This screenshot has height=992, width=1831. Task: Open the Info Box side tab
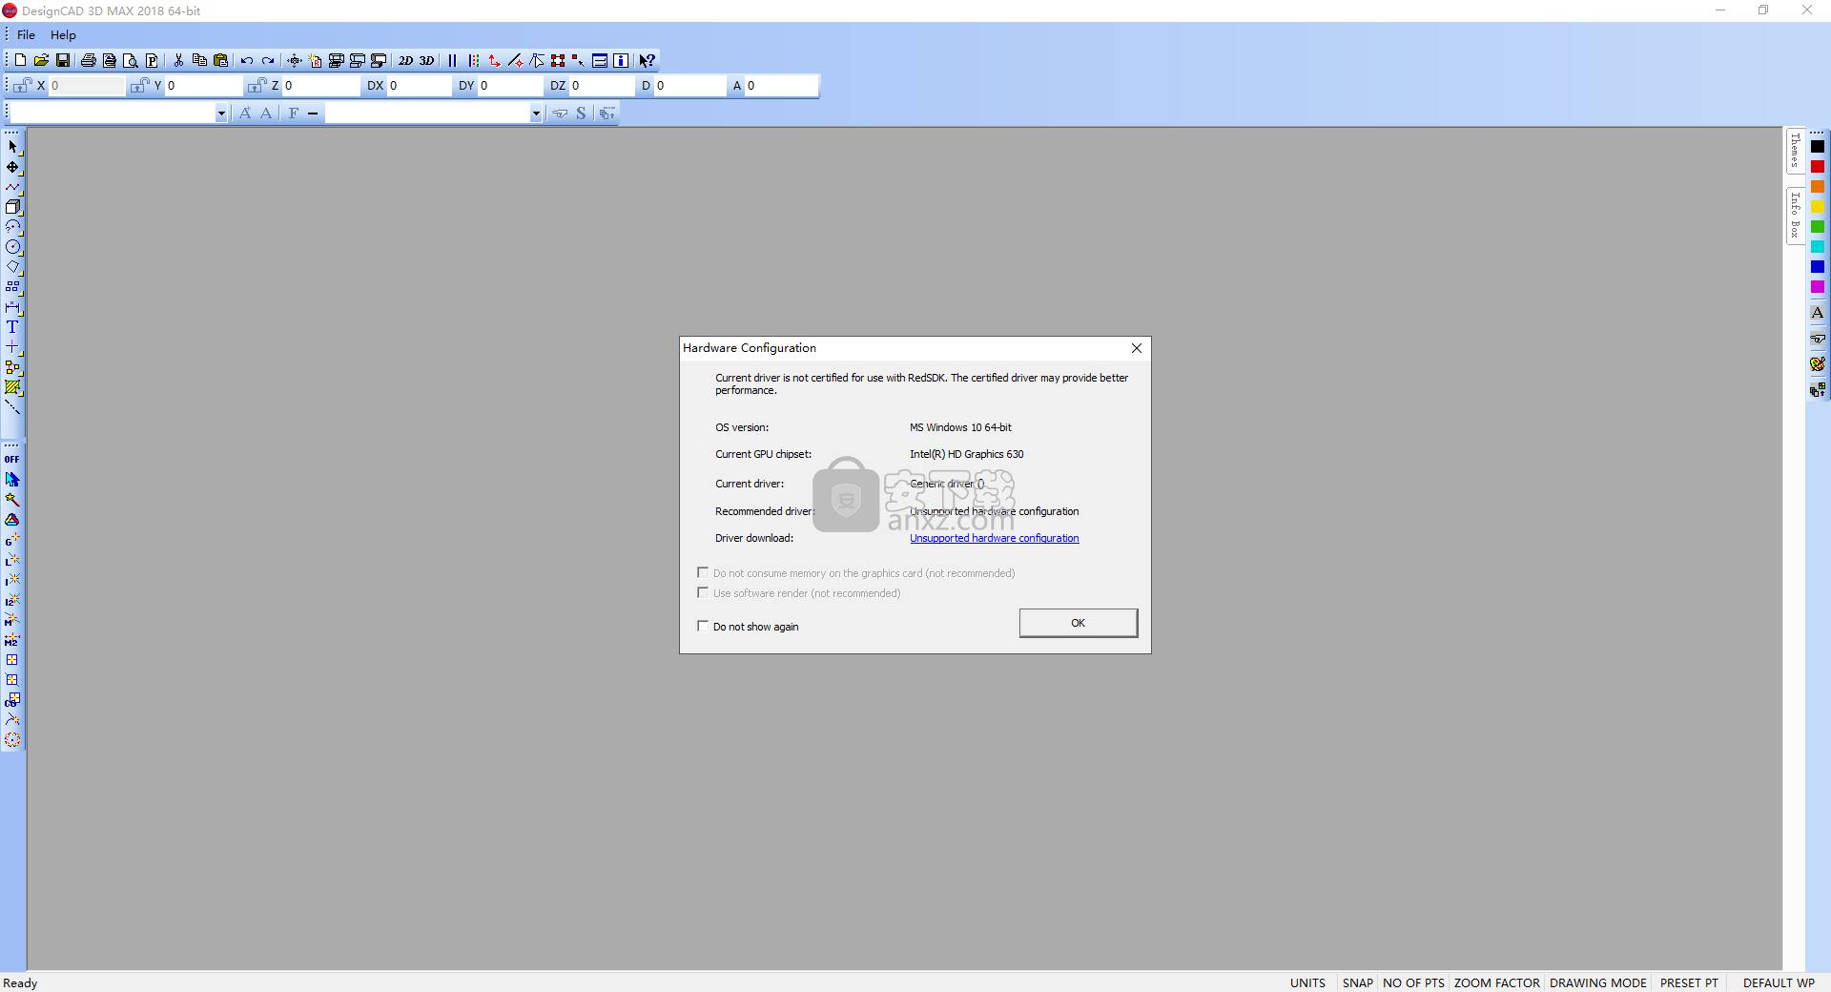click(1795, 216)
